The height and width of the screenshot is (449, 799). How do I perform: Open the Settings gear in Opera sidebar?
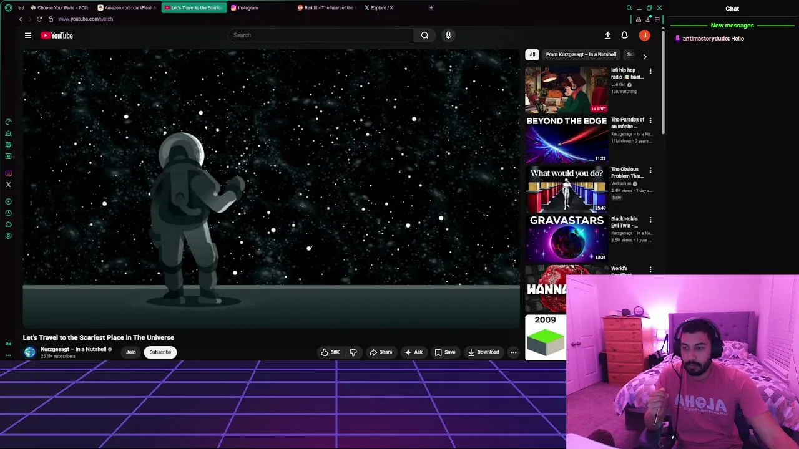point(8,236)
